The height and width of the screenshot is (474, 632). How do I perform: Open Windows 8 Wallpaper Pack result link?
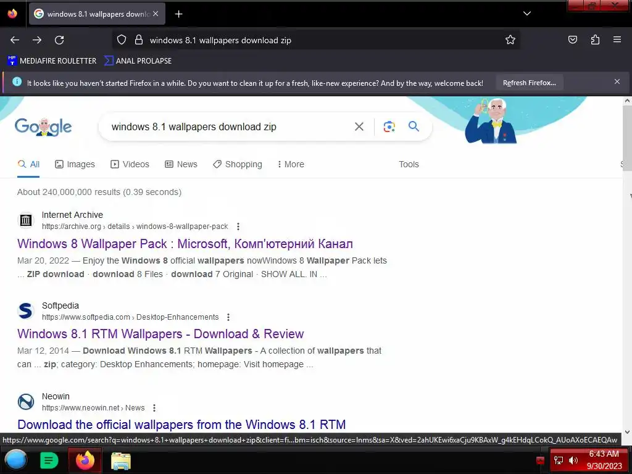coord(185,244)
